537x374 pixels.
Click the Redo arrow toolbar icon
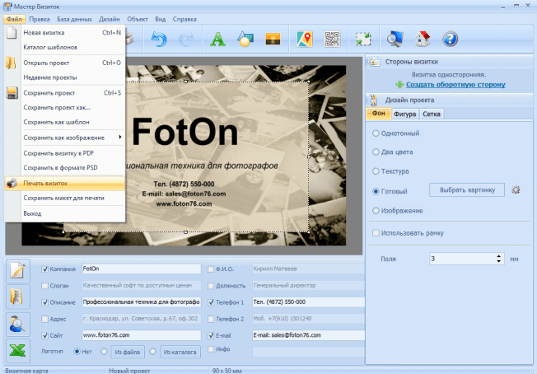(x=186, y=39)
